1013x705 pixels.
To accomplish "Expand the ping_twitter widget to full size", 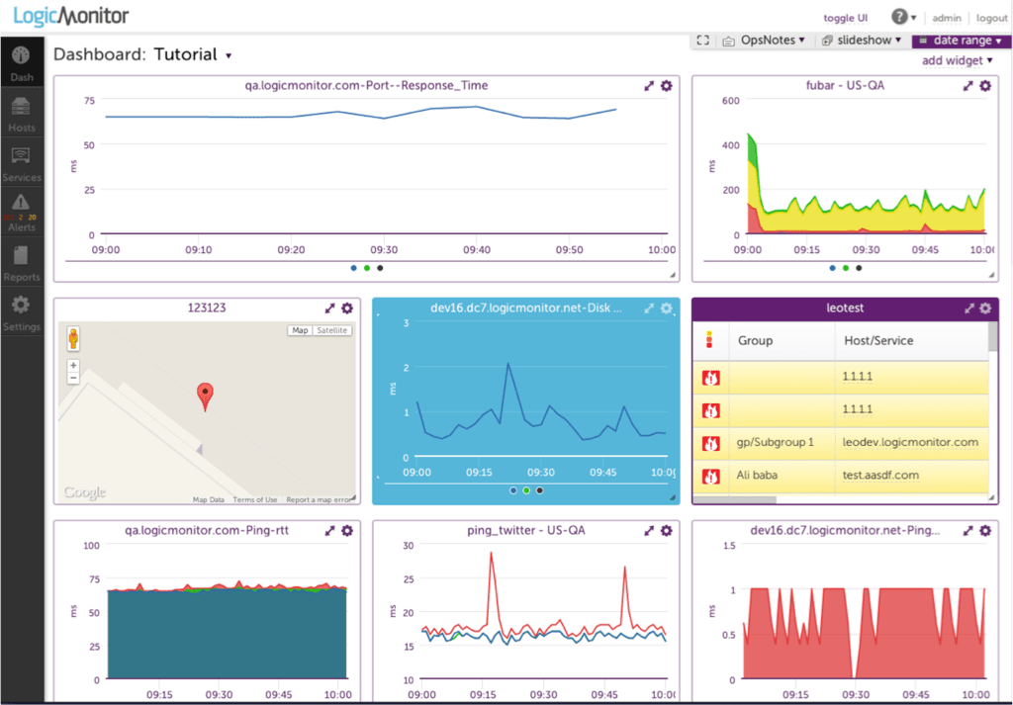I will coord(649,530).
